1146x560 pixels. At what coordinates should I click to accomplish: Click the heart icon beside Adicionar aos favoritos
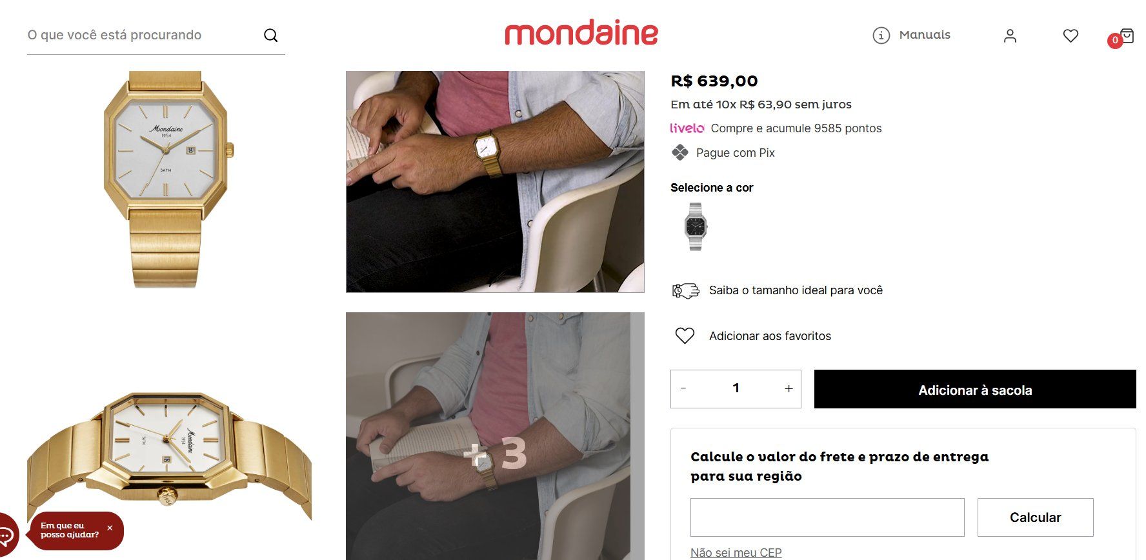685,335
